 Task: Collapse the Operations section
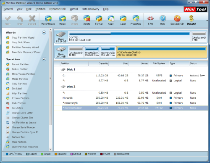(x=44, y=59)
